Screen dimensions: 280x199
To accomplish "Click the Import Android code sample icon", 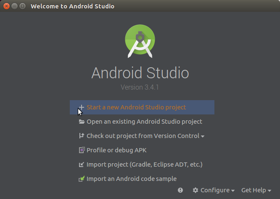I will coord(82,179).
